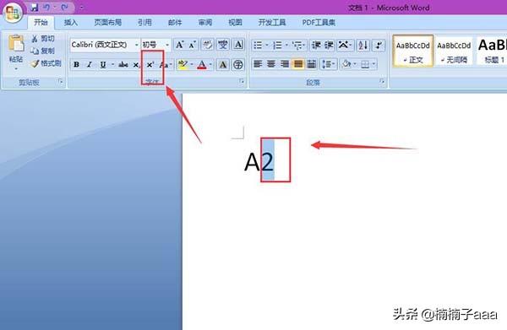The image size is (507, 330).
Task: Toggle subscript formatting
Action: click(136, 65)
